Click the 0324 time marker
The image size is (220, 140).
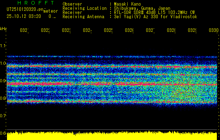tap(87, 30)
